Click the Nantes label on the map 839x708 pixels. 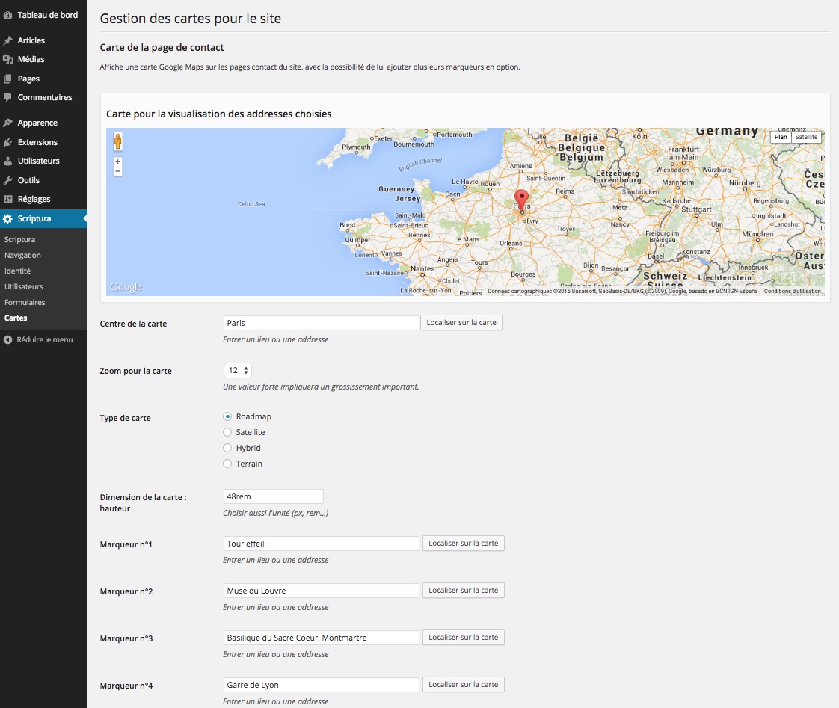point(422,268)
